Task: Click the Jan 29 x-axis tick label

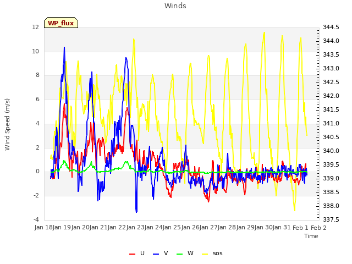Action: click(245, 227)
